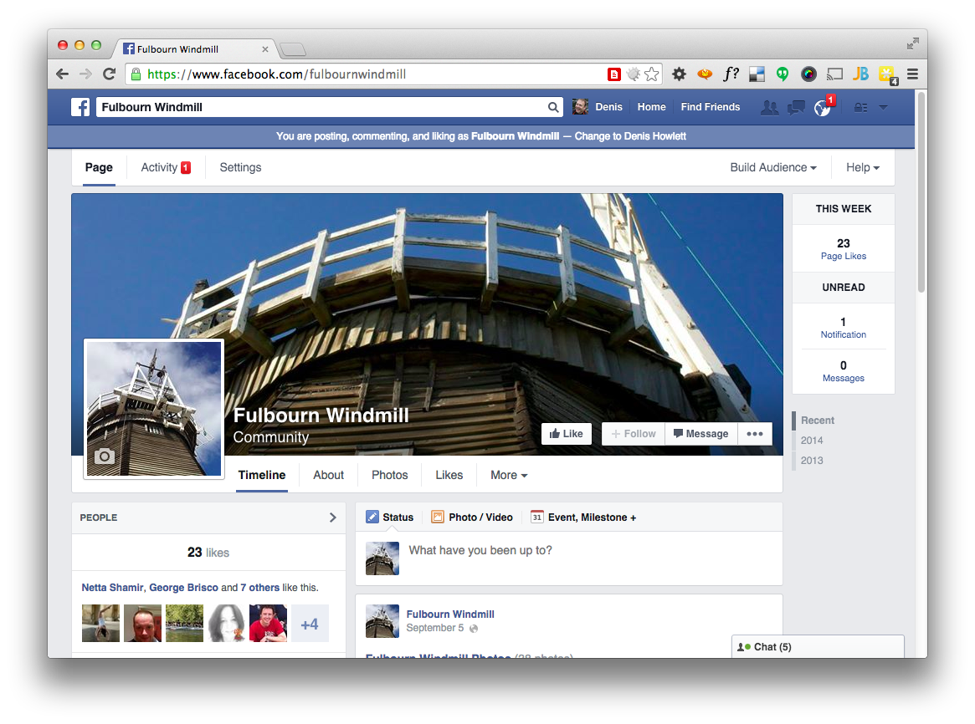Click 'What have you been up to?' box
The height and width of the screenshot is (724, 975).
[x=480, y=550]
